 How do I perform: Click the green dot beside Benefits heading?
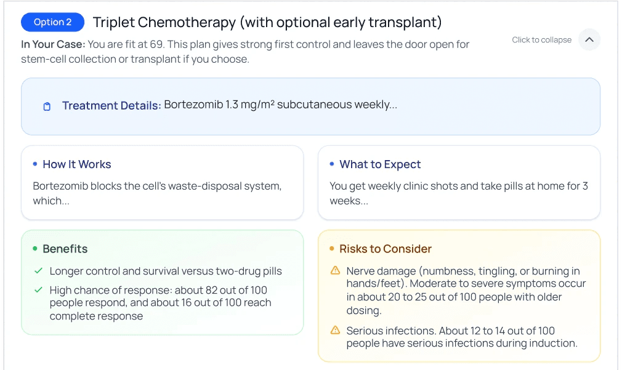pyautogui.click(x=35, y=248)
